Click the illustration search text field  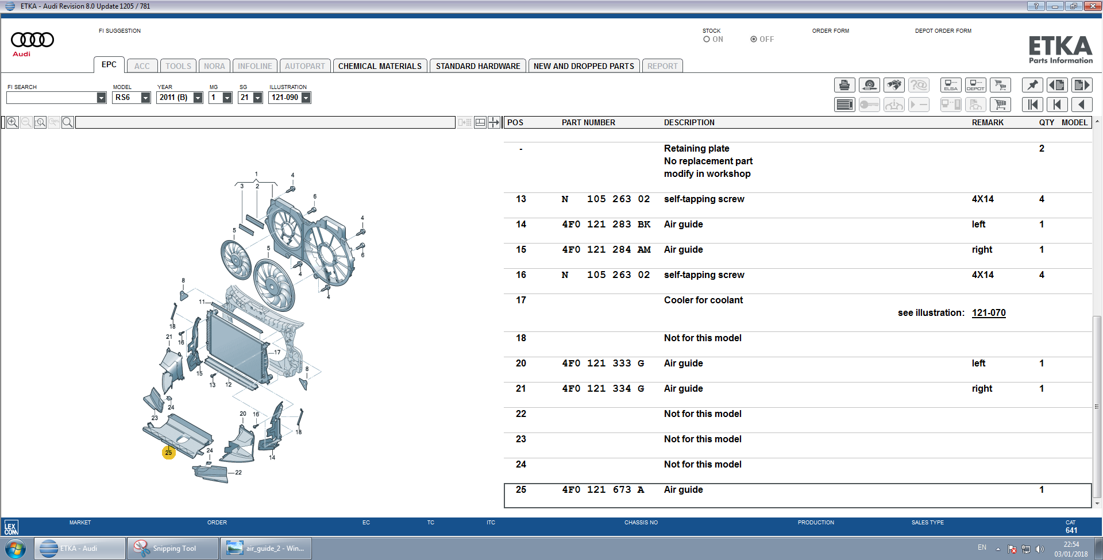click(x=265, y=122)
